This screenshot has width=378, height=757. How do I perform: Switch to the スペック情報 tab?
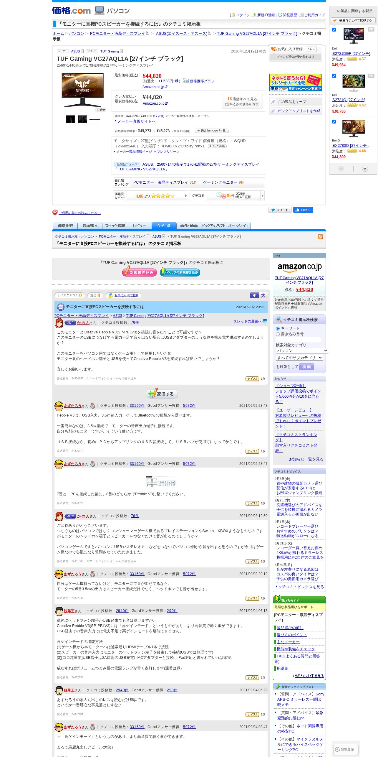click(115, 226)
